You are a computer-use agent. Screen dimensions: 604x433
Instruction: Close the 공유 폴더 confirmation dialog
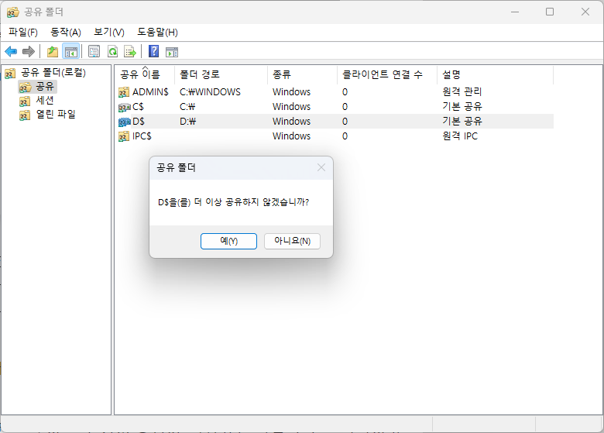[x=321, y=167]
